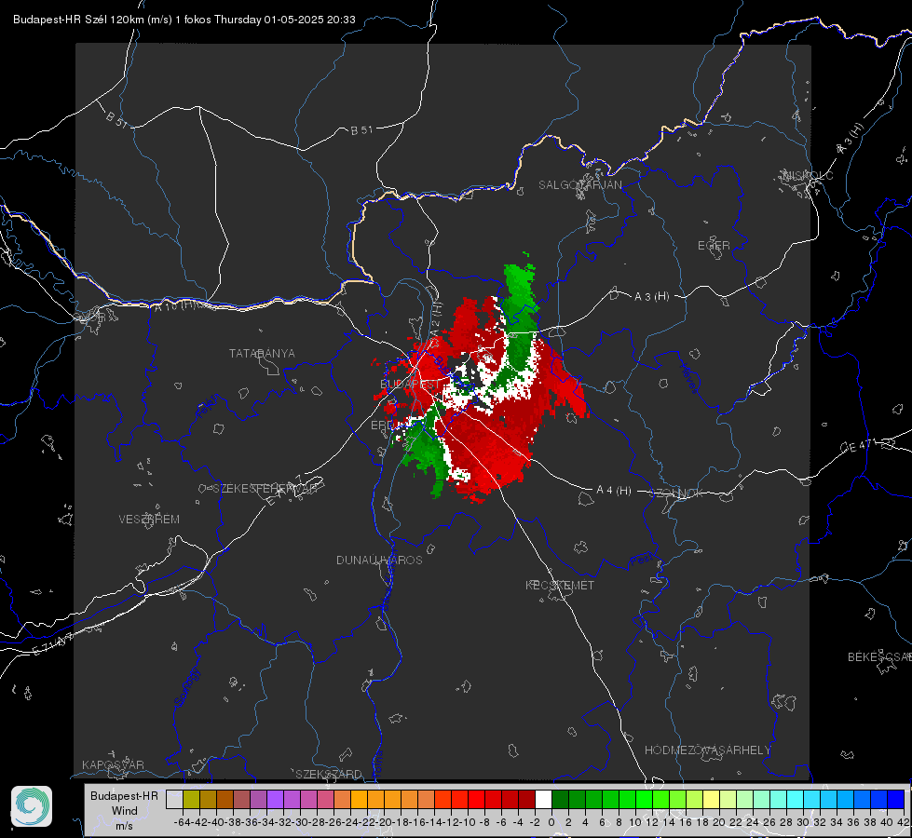This screenshot has height=838, width=912.
Task: Click the 'A 4 (H)' road label
Action: tap(614, 491)
